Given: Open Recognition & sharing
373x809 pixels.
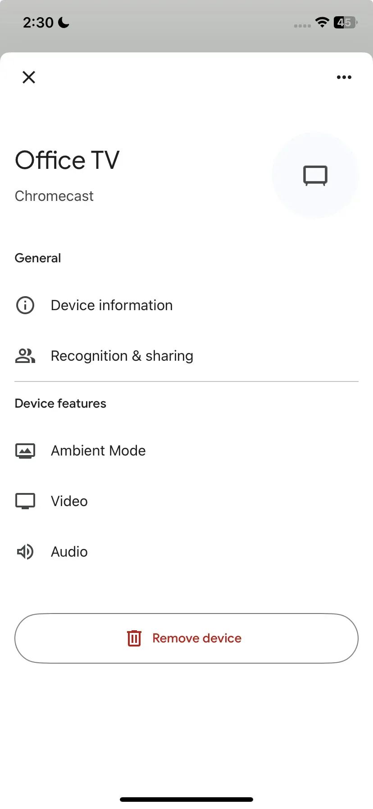Looking at the screenshot, I should point(122,356).
